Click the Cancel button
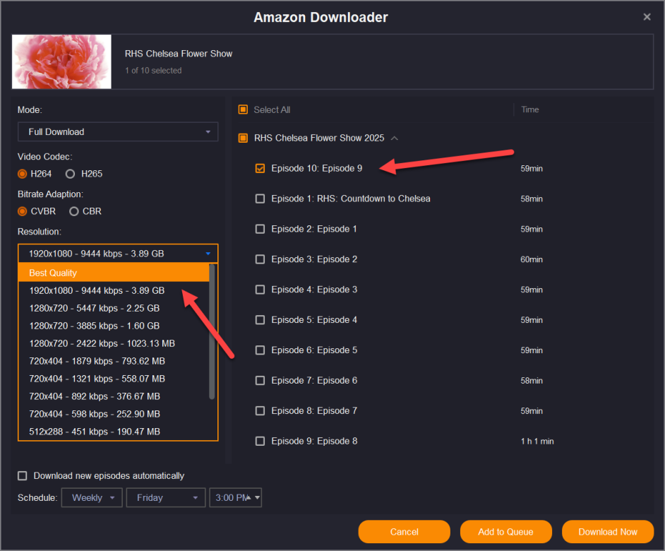The height and width of the screenshot is (551, 665). pos(405,531)
